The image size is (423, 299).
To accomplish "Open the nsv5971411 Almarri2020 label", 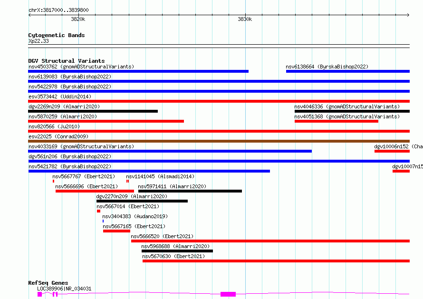I will [x=172, y=186].
